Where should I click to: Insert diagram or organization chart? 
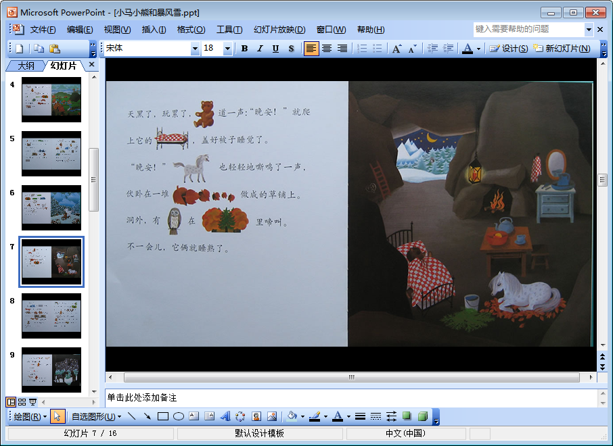pyautogui.click(x=240, y=416)
